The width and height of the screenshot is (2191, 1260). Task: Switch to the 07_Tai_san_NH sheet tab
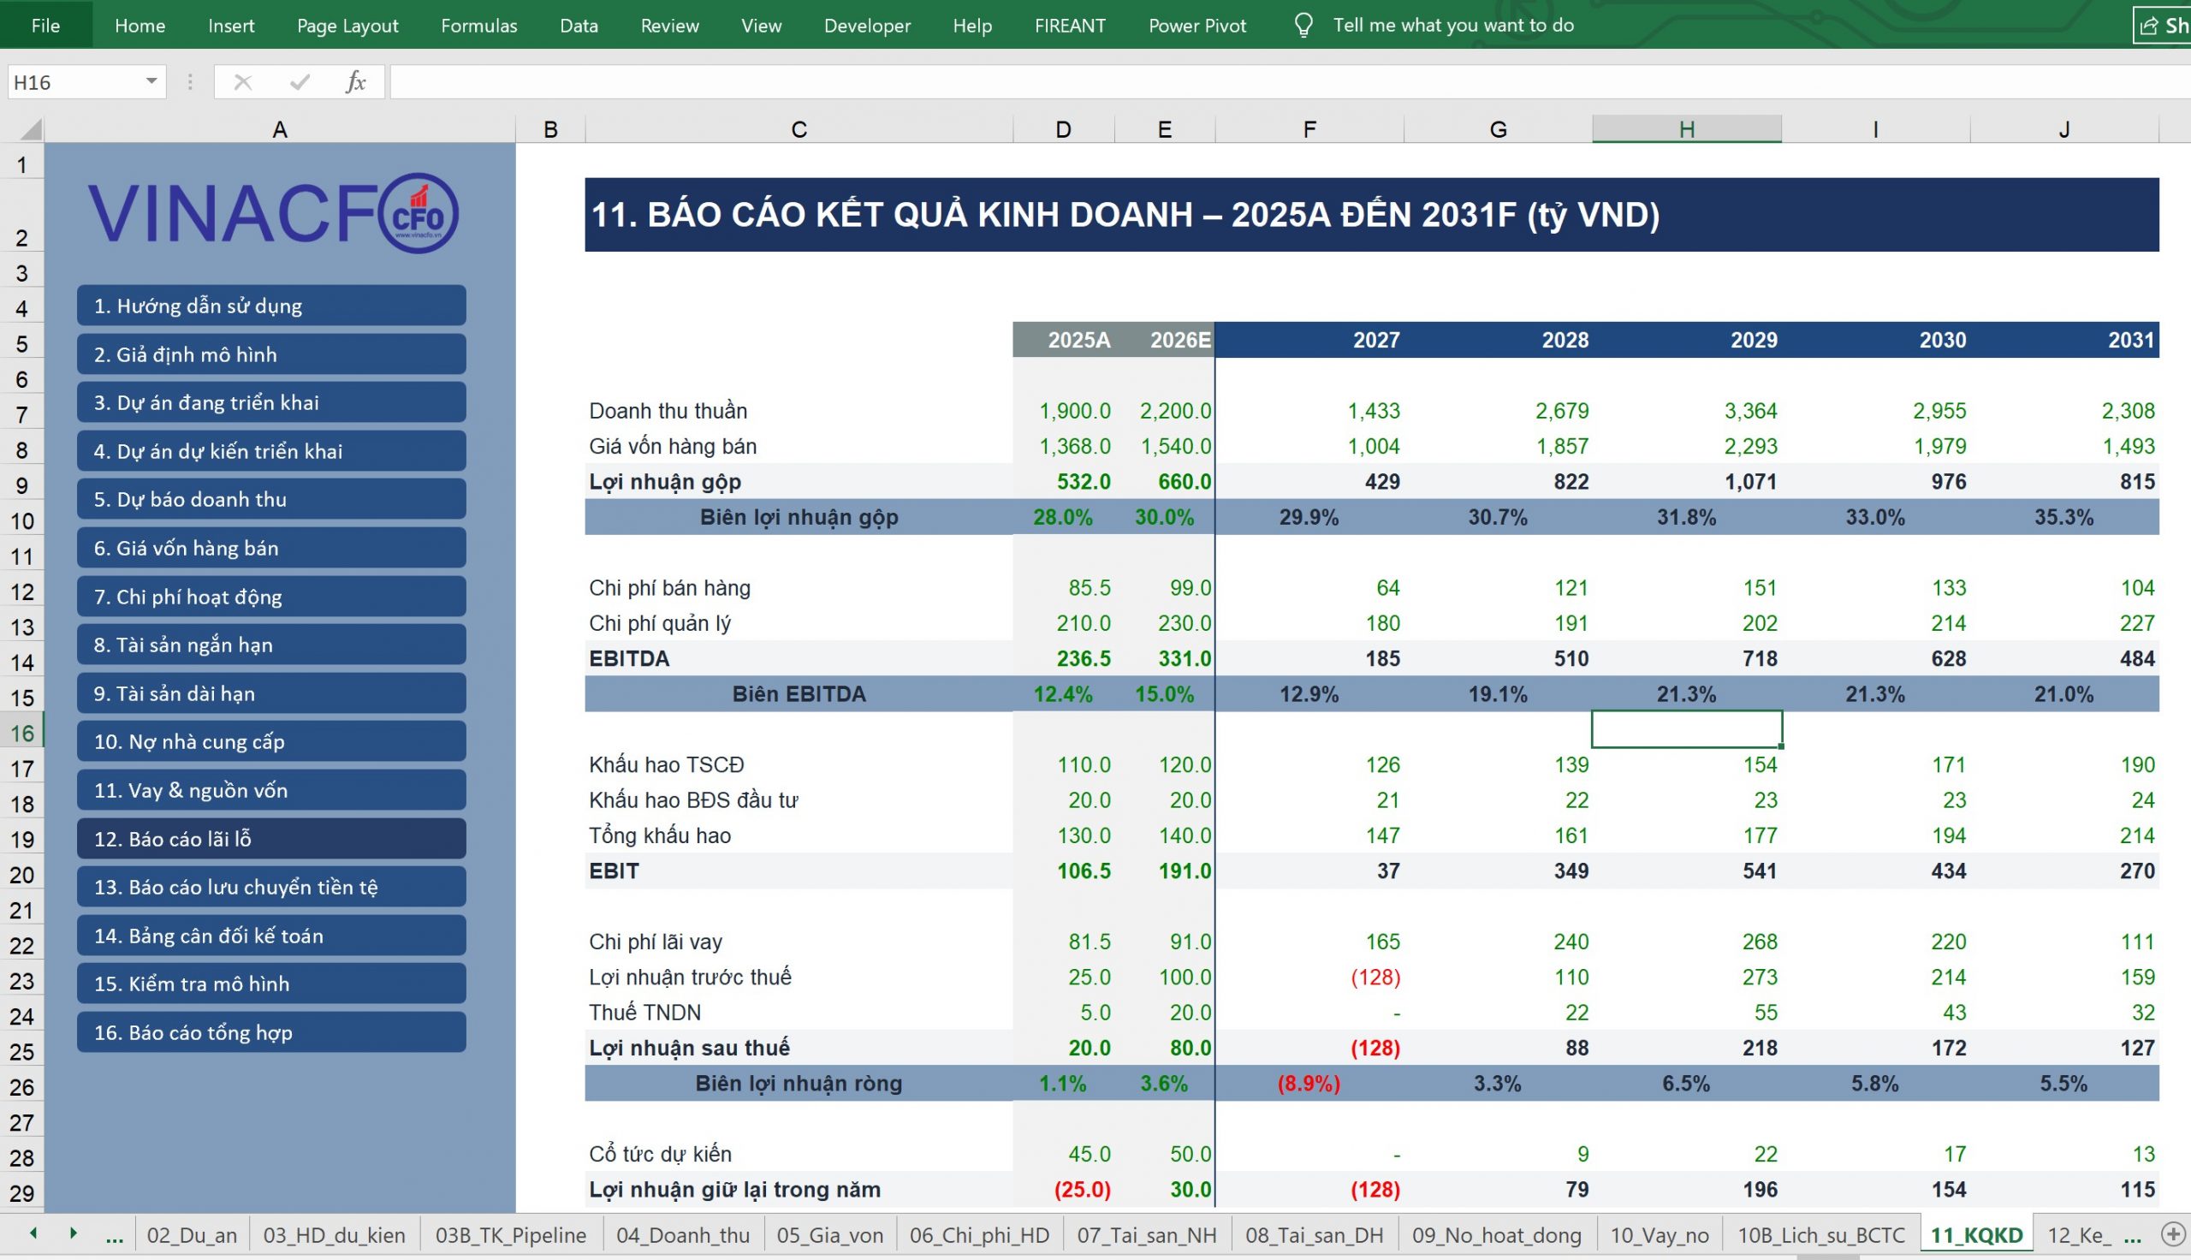1147,1236
